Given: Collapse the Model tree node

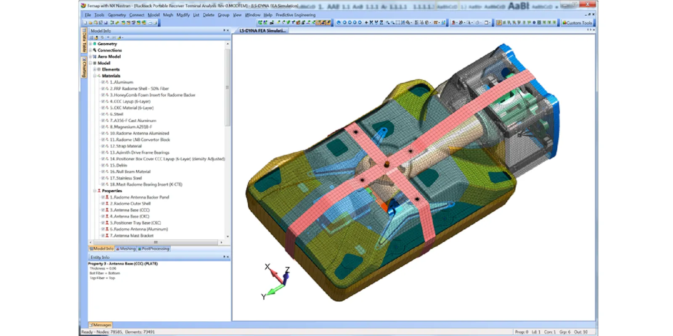Looking at the screenshot, I should (90, 63).
